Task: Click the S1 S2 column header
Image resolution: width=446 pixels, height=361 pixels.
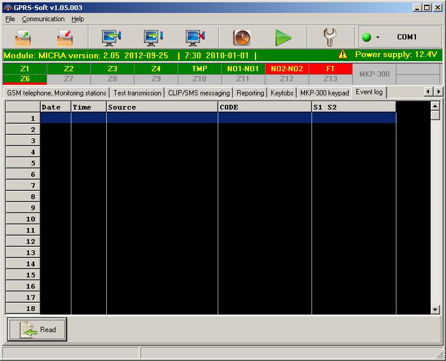Action: pos(354,107)
